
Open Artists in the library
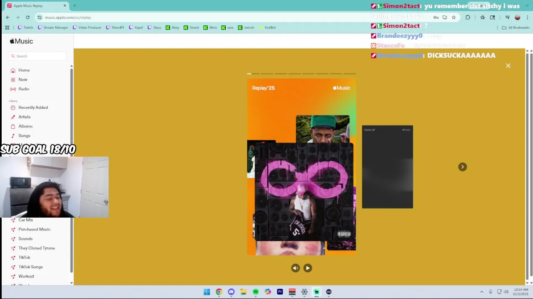[x=24, y=117]
